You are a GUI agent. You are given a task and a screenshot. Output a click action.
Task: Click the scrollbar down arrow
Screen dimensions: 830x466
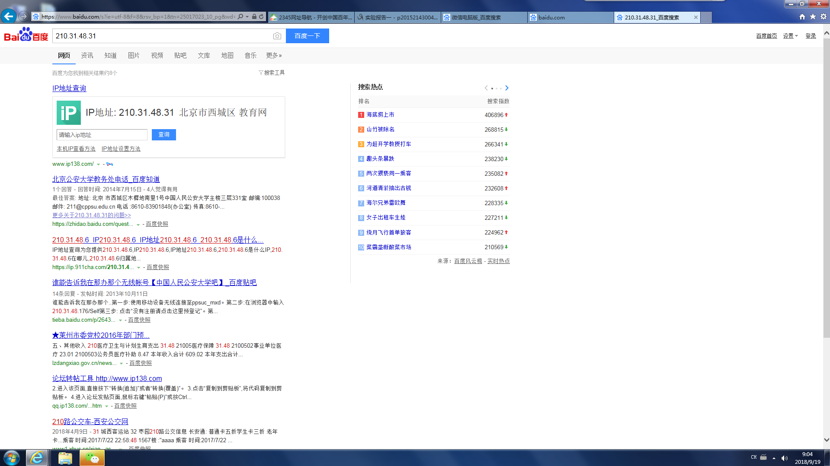[826, 440]
